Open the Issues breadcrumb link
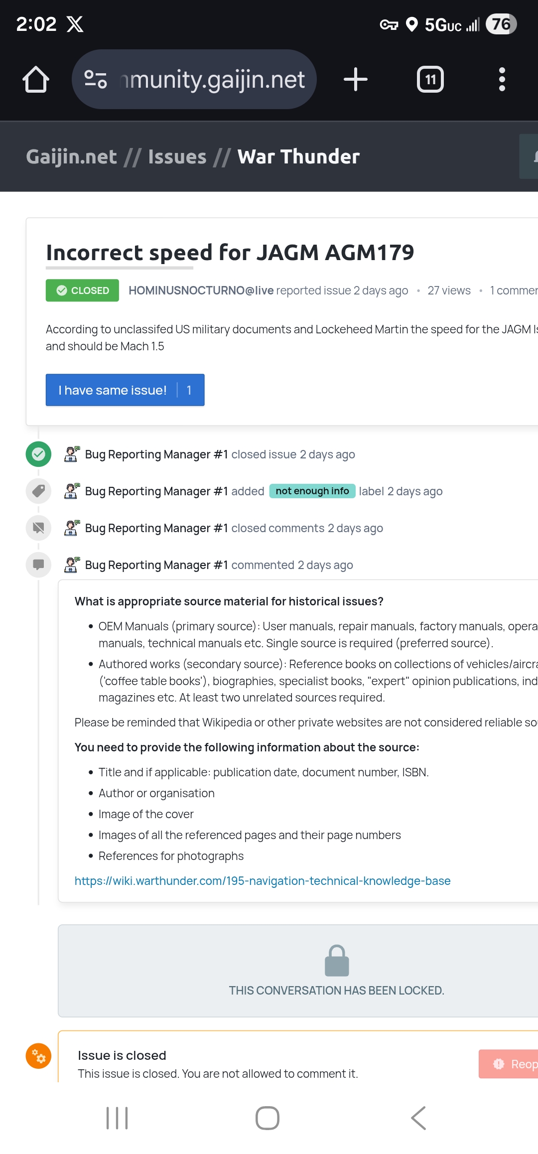This screenshot has height=1154, width=538. (x=177, y=157)
